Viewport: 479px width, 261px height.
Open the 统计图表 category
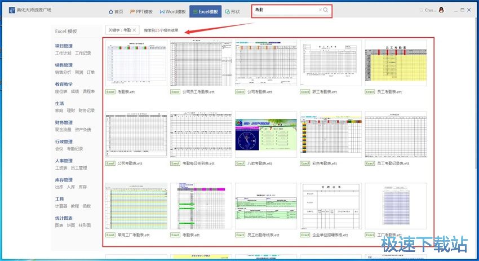(x=64, y=218)
